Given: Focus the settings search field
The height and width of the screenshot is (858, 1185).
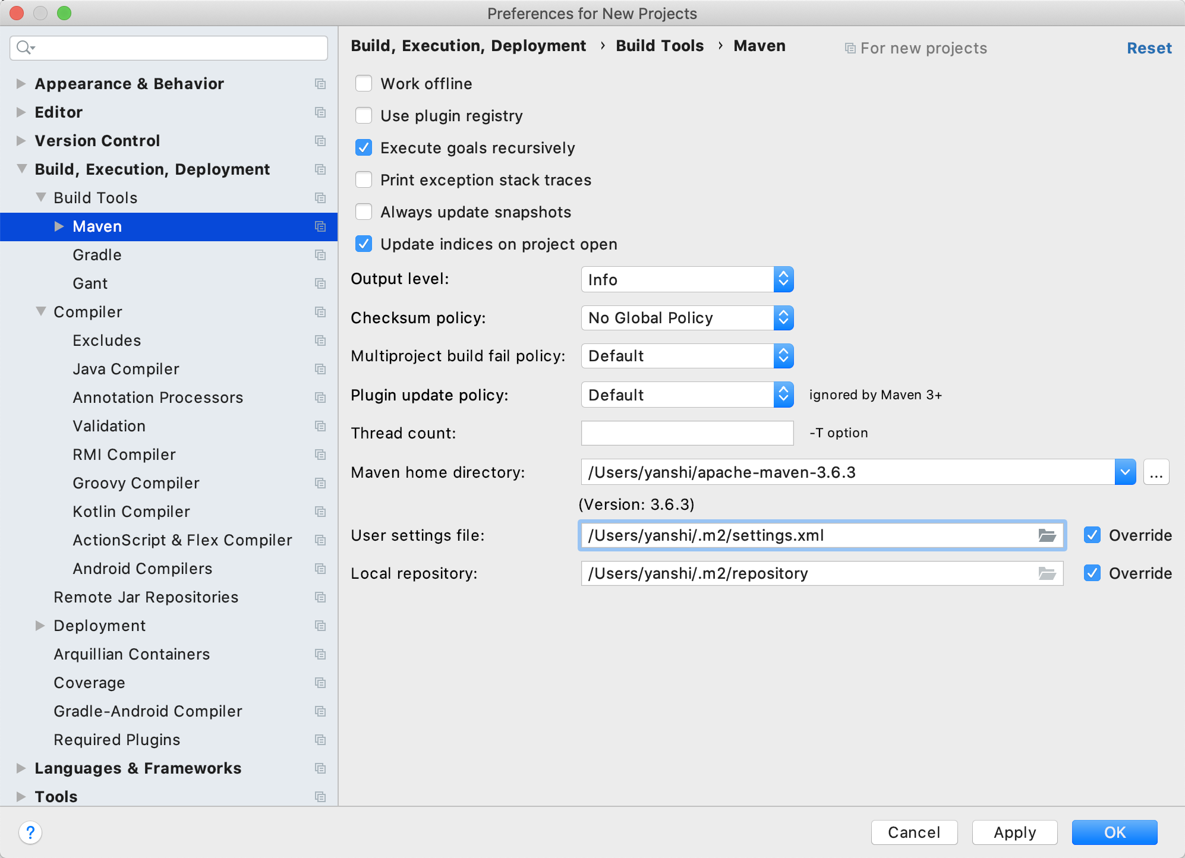Looking at the screenshot, I should tap(169, 48).
